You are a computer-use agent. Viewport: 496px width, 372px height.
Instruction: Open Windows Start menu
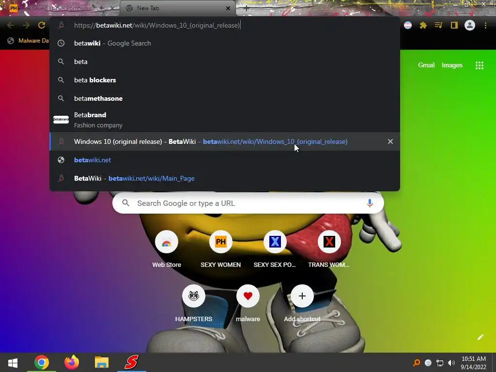tap(13, 362)
